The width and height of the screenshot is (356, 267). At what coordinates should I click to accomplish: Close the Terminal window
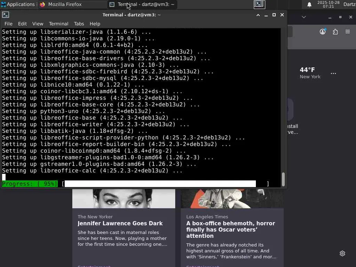(x=282, y=15)
